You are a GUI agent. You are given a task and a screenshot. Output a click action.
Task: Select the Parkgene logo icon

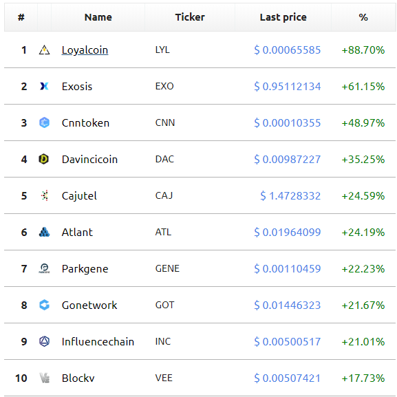pos(44,268)
